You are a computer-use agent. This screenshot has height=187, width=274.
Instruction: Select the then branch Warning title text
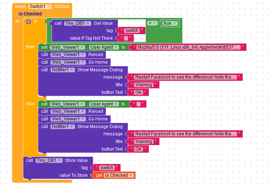coord(144,85)
